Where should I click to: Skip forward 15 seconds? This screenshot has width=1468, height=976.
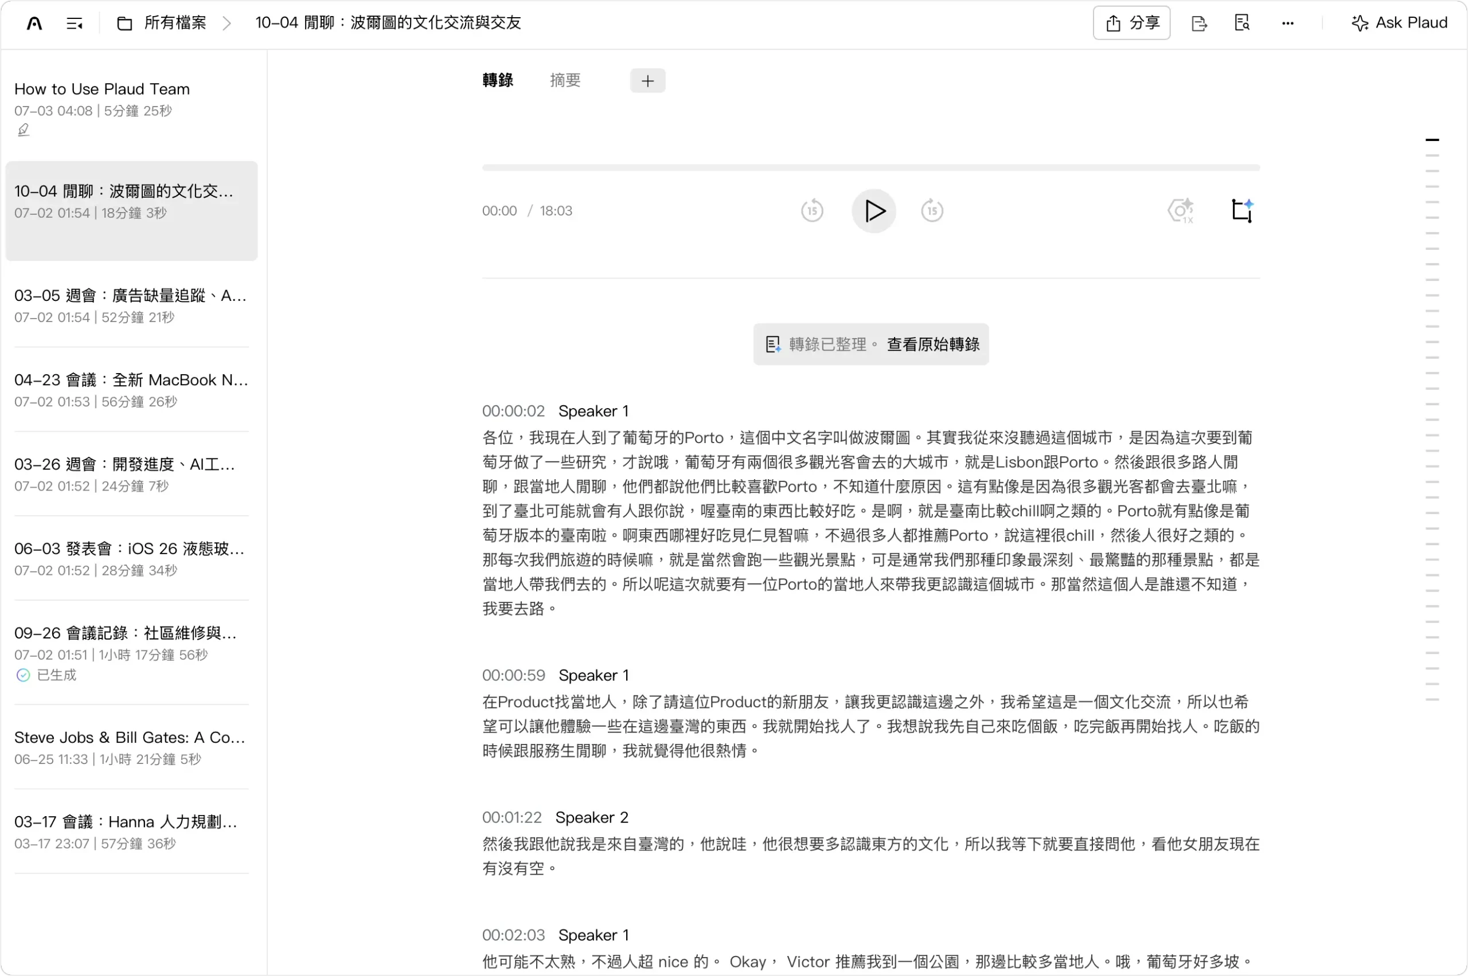pyautogui.click(x=932, y=211)
